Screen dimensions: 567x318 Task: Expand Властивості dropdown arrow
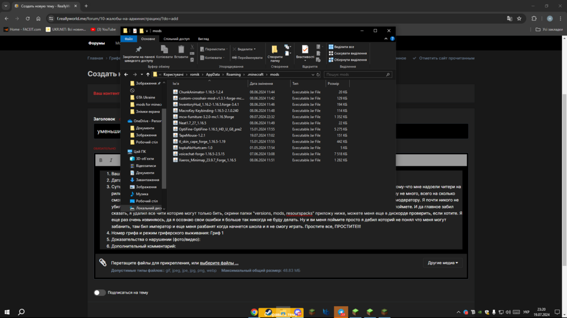coord(305,61)
